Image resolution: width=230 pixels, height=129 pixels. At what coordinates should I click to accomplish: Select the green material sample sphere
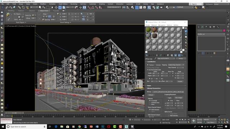[148, 30]
